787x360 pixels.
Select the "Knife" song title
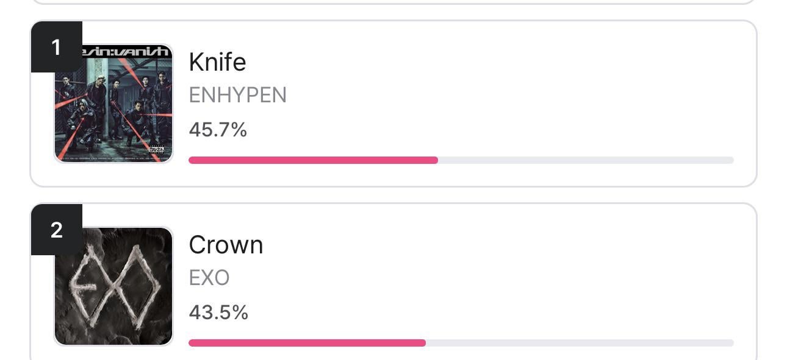pyautogui.click(x=217, y=62)
